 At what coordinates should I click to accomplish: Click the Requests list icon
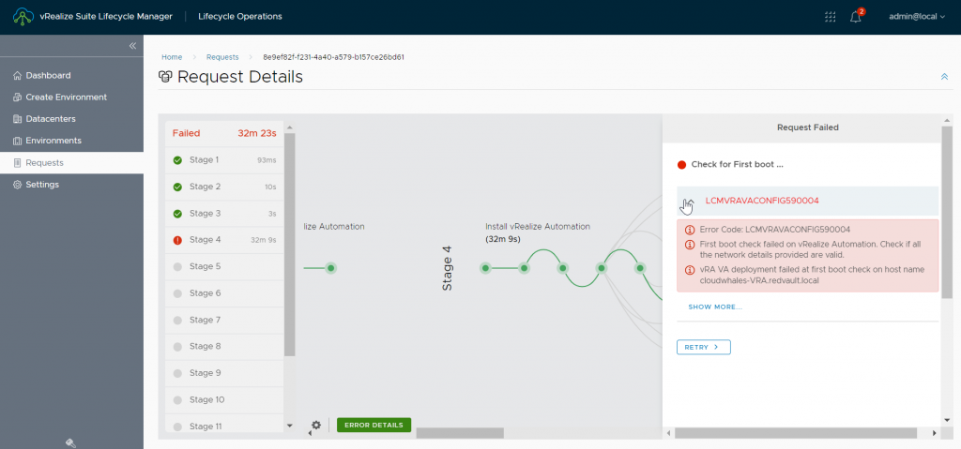coord(17,162)
